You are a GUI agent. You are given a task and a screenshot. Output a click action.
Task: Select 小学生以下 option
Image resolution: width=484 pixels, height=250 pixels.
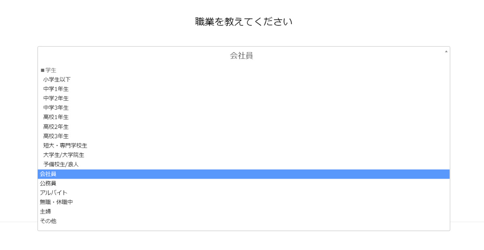click(57, 79)
